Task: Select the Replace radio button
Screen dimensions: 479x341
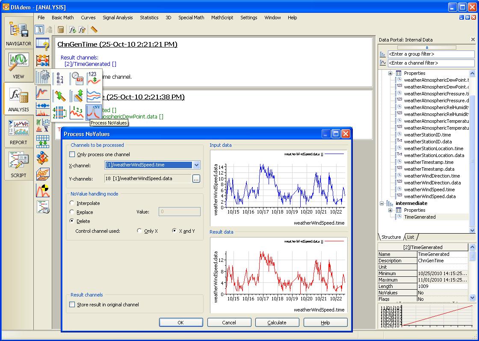Action: pos(72,212)
